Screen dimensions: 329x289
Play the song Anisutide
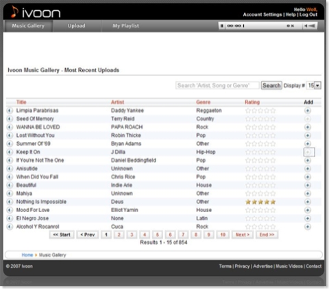pyautogui.click(x=10, y=169)
